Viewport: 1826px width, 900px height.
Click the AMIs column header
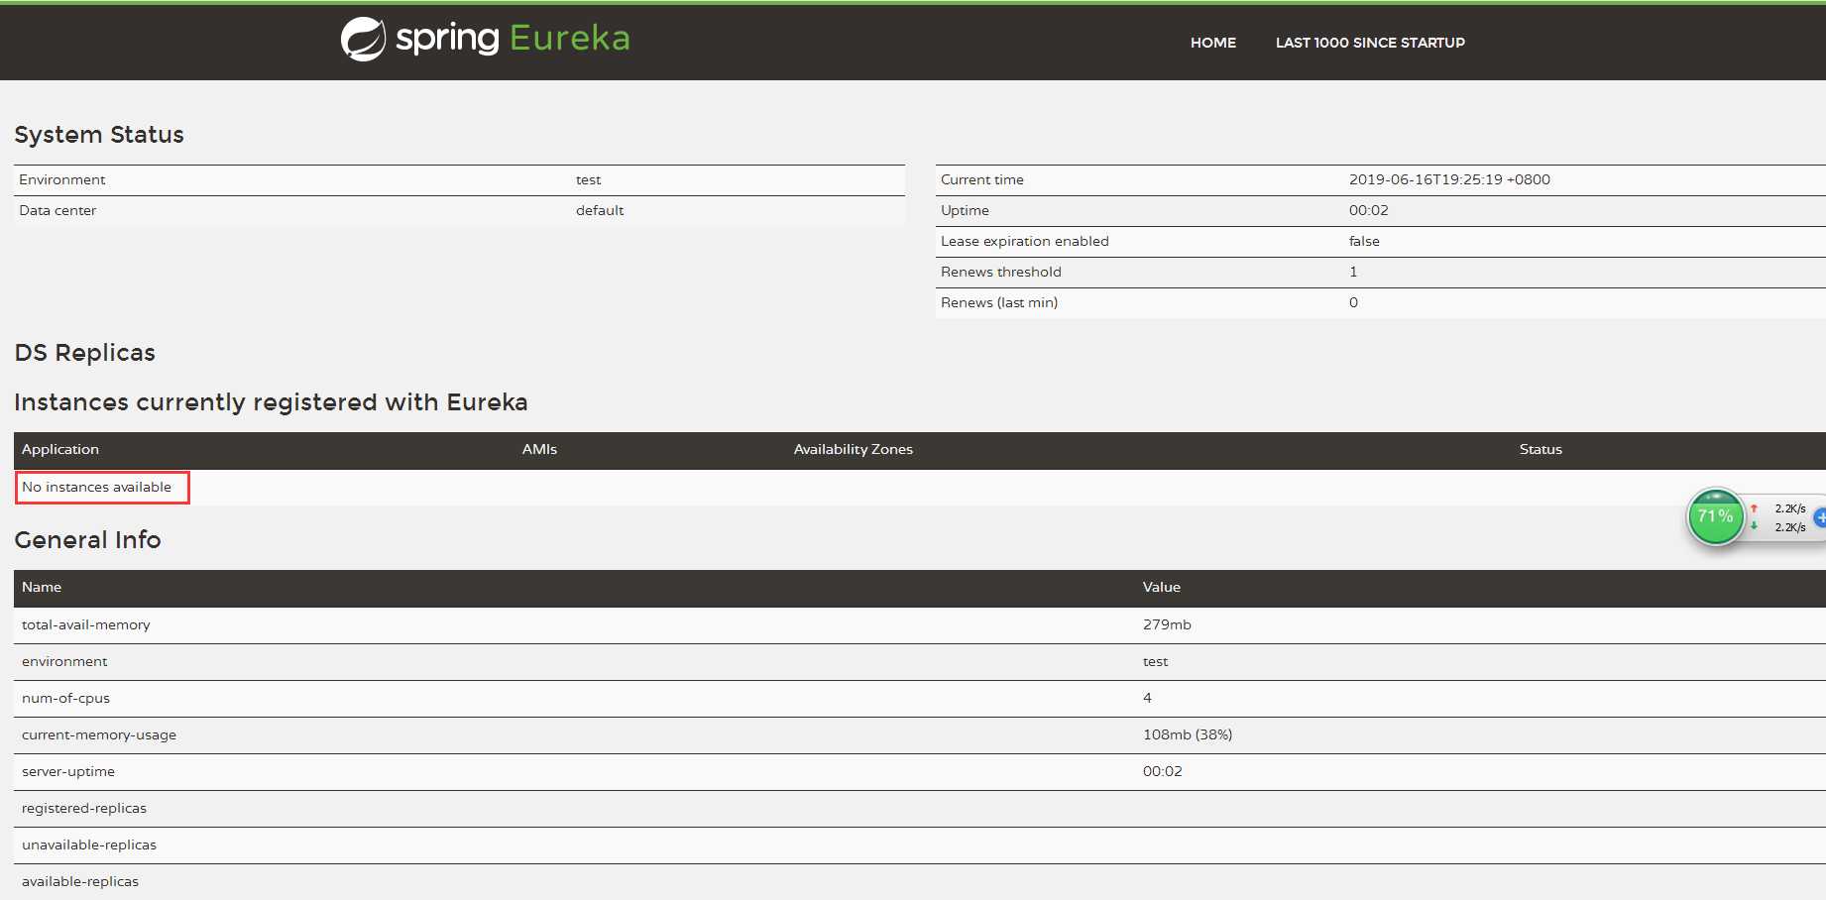click(539, 449)
